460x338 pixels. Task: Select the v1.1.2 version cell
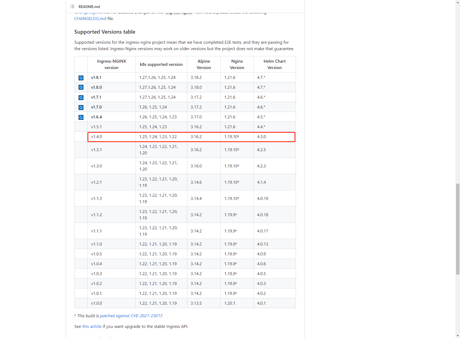tap(112, 215)
